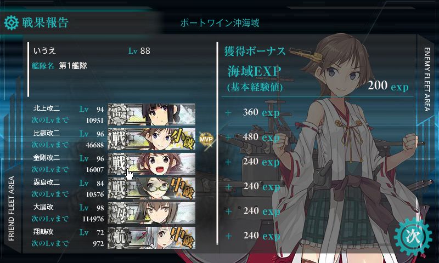Click the 中破 damage mark on 霧島改二

pos(182,188)
